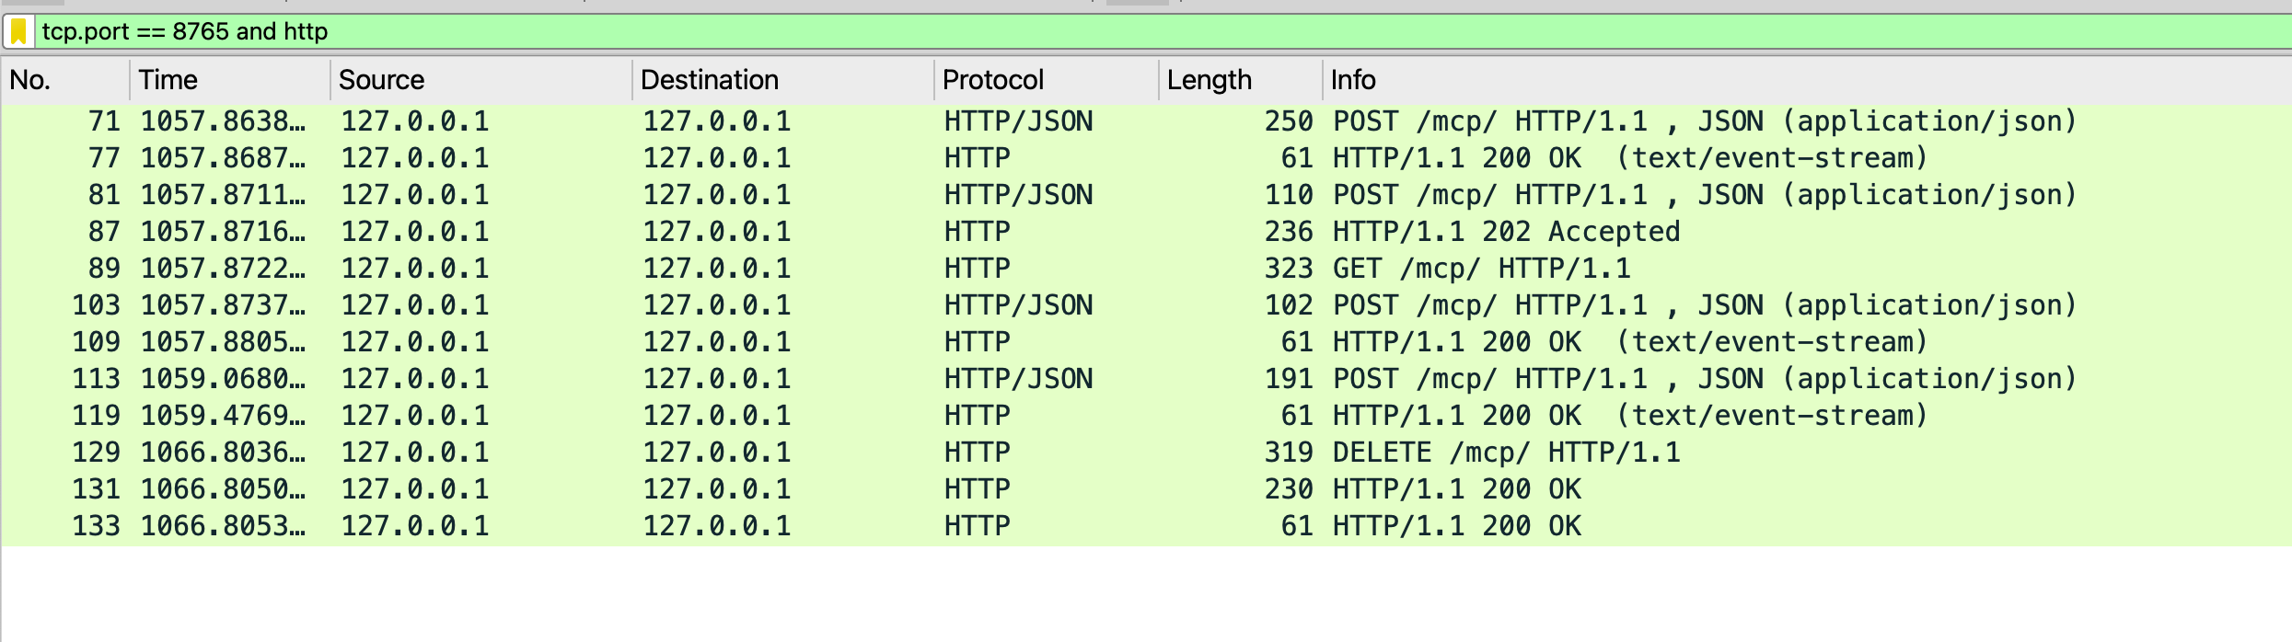Click the display filter text field
Viewport: 2292px width, 642px height.
(x=1163, y=32)
